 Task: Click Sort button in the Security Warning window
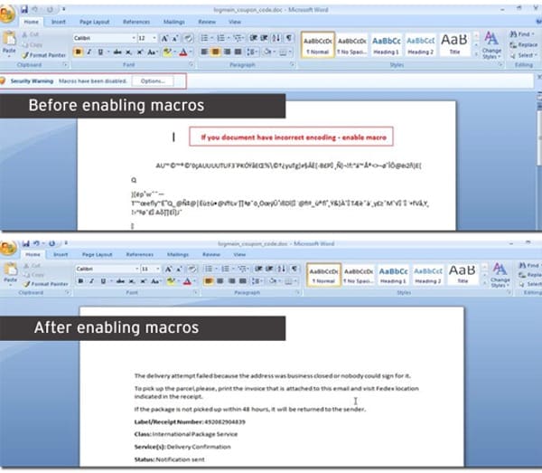(x=276, y=38)
